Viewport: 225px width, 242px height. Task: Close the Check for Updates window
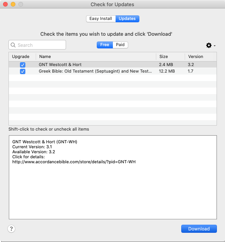pos(5,4)
